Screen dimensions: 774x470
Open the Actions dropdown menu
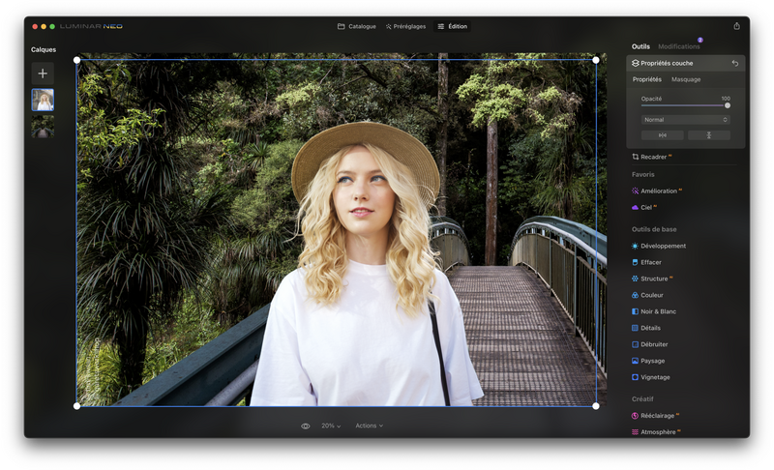click(x=370, y=426)
